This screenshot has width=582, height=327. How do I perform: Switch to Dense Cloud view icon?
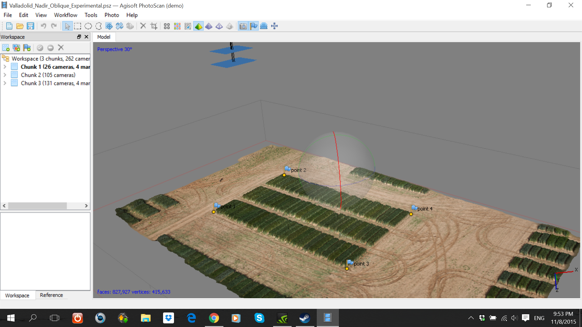[x=177, y=26]
